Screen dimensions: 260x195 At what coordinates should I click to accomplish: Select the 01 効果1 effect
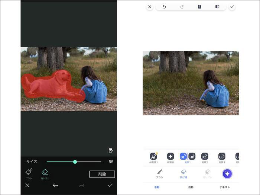(x=183, y=156)
